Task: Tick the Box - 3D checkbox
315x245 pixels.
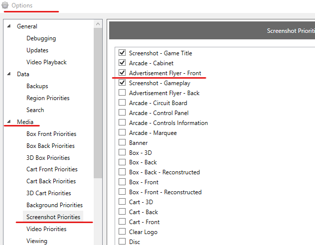Action: coord(122,152)
